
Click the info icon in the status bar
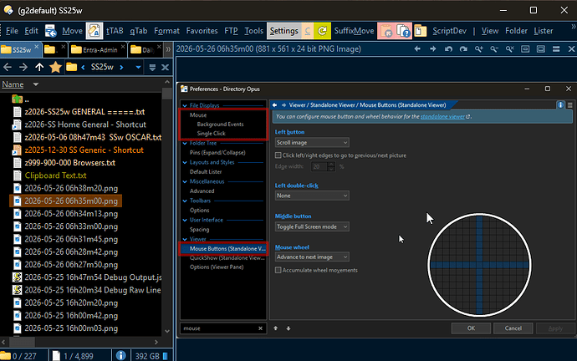(x=120, y=355)
